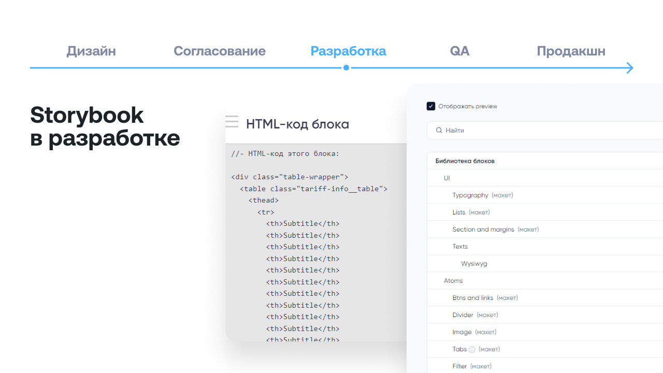Click the blue dot marker under Разработка
This screenshot has width=663, height=373.
click(346, 68)
